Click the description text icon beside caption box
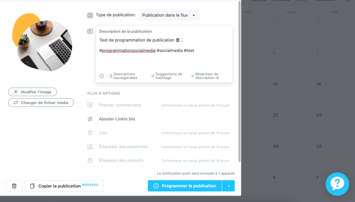The width and height of the screenshot is (355, 202). click(90, 31)
